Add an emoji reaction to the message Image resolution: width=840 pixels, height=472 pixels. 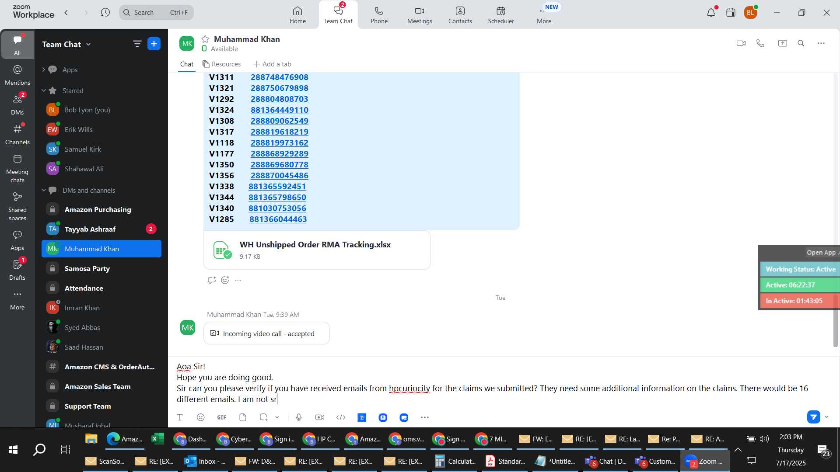(225, 280)
